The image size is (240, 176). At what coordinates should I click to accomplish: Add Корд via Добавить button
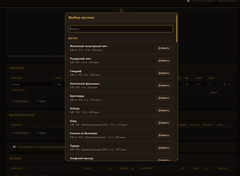pyautogui.click(x=164, y=123)
